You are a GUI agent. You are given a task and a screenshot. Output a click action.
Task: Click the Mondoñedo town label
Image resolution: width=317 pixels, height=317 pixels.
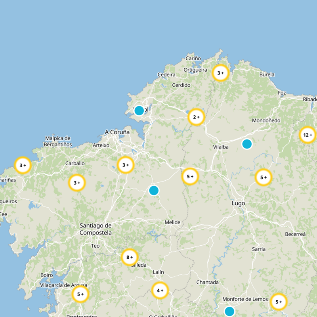point(266,120)
